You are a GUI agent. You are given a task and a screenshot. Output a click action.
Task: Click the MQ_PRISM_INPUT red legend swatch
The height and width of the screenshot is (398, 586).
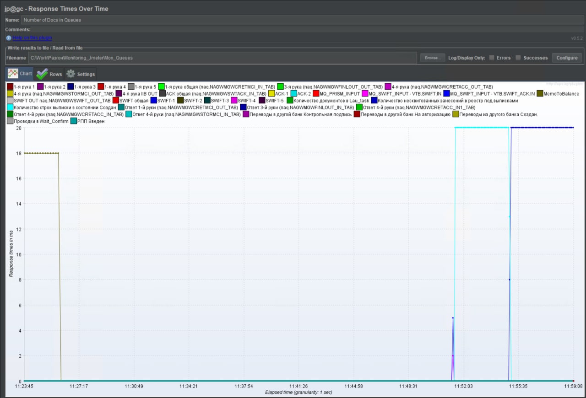point(316,94)
